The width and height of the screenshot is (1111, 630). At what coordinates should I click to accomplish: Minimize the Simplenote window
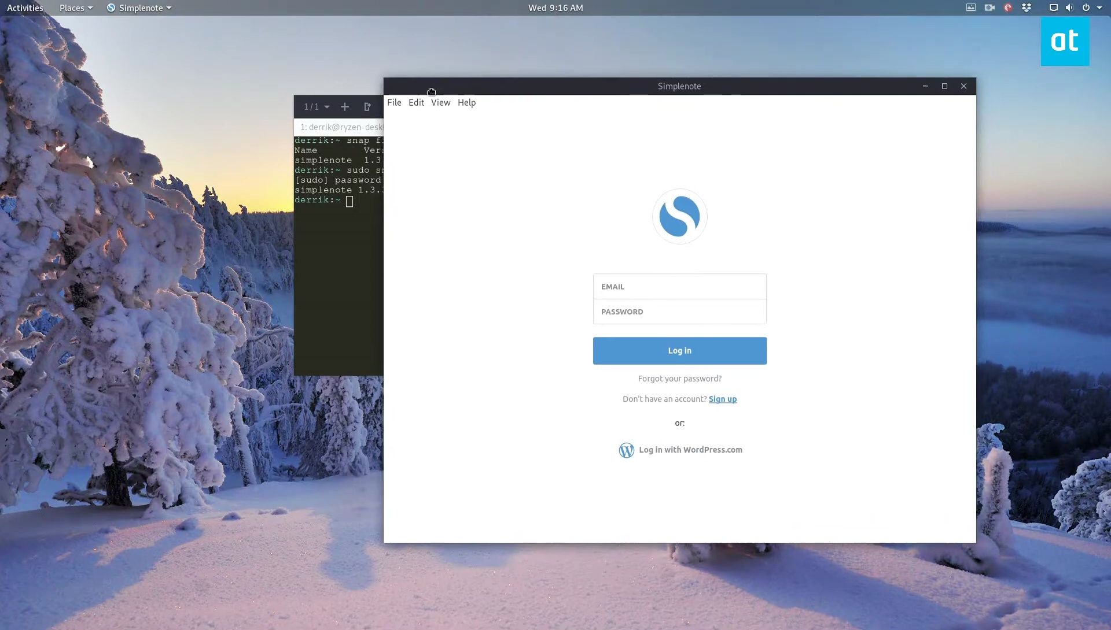coord(925,86)
